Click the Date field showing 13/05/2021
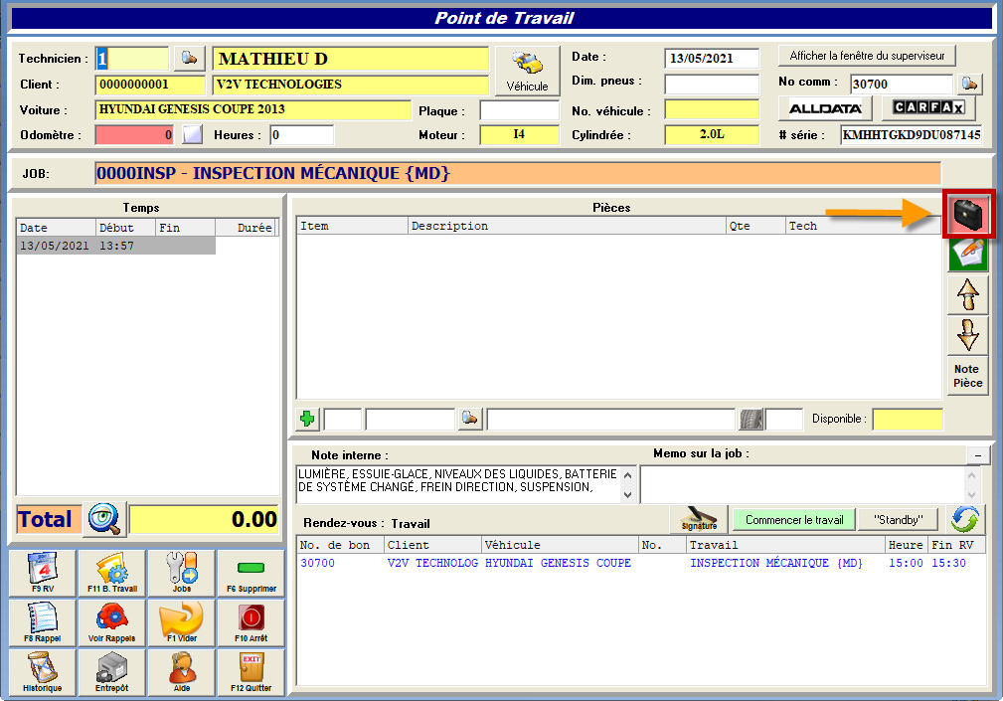Screen dimensions: 1003x701 click(712, 59)
